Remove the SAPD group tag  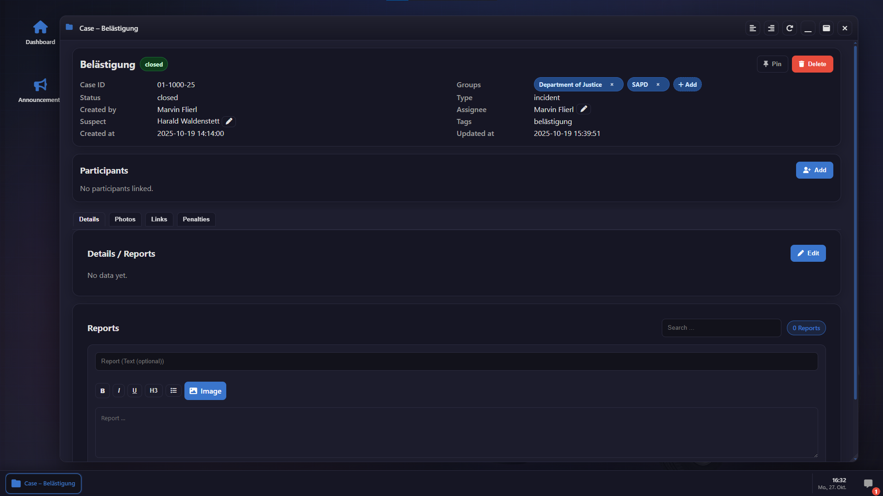coord(658,85)
